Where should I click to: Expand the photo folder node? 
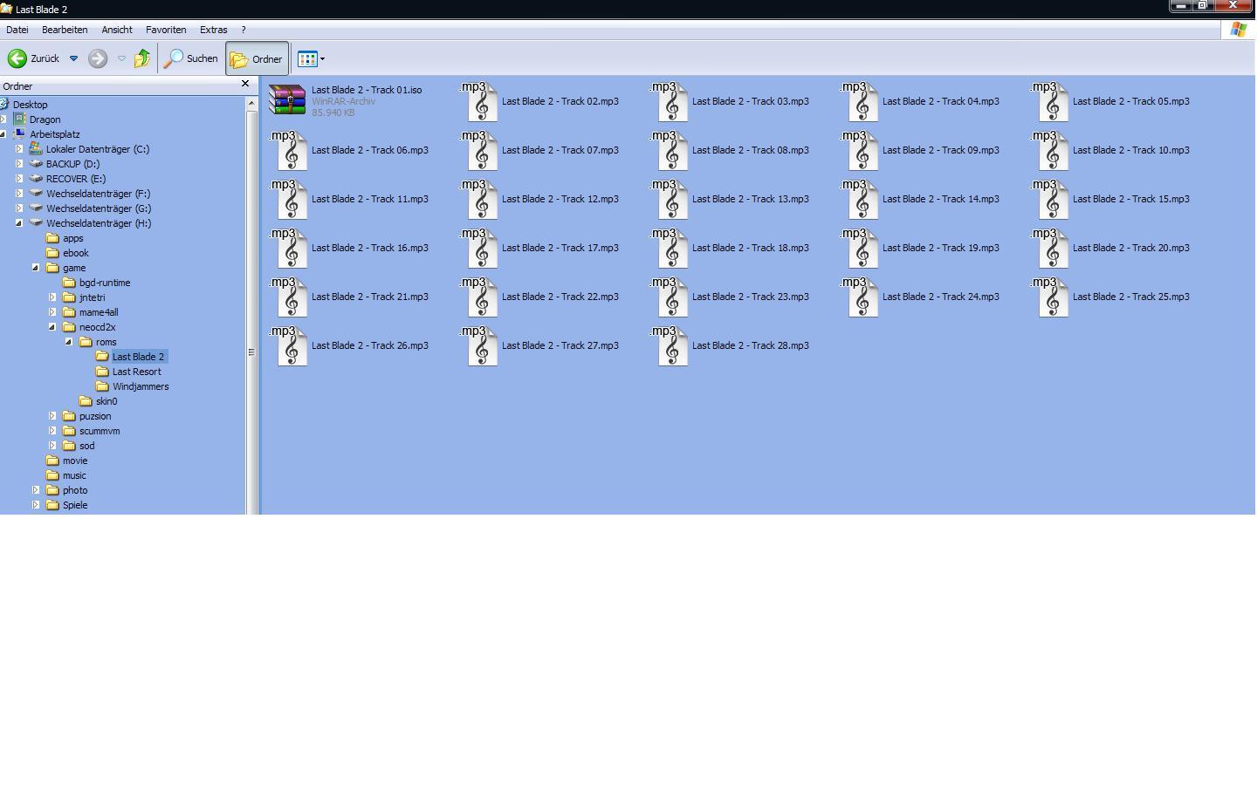36,490
